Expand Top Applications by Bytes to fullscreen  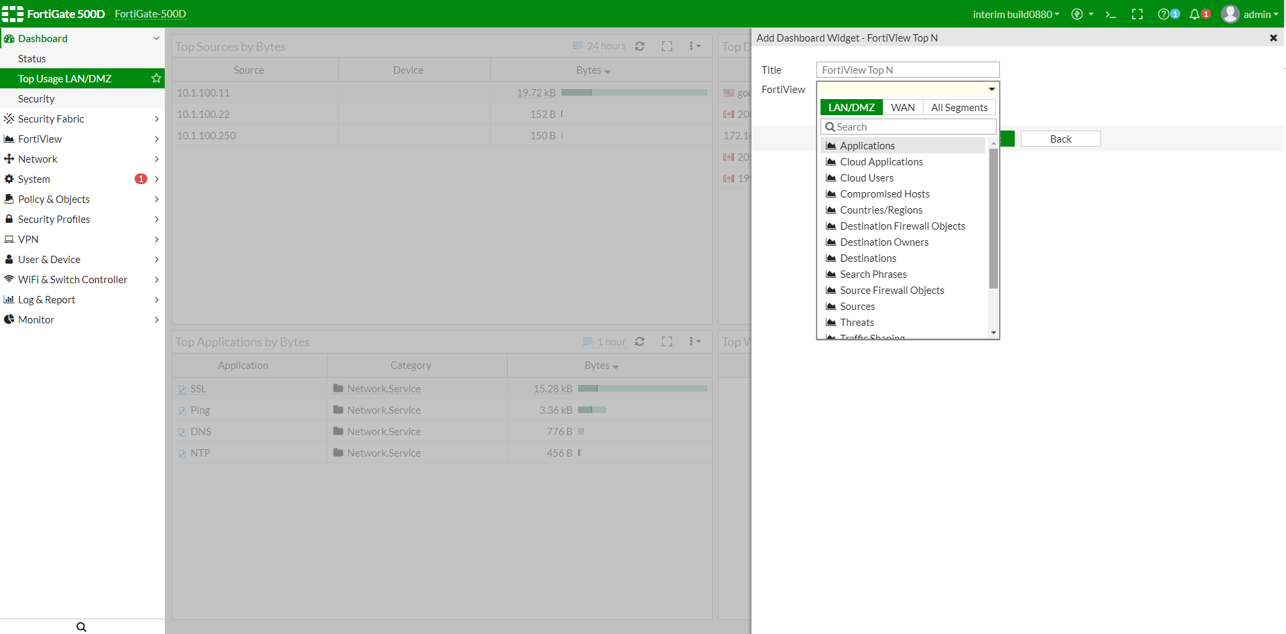pos(667,341)
